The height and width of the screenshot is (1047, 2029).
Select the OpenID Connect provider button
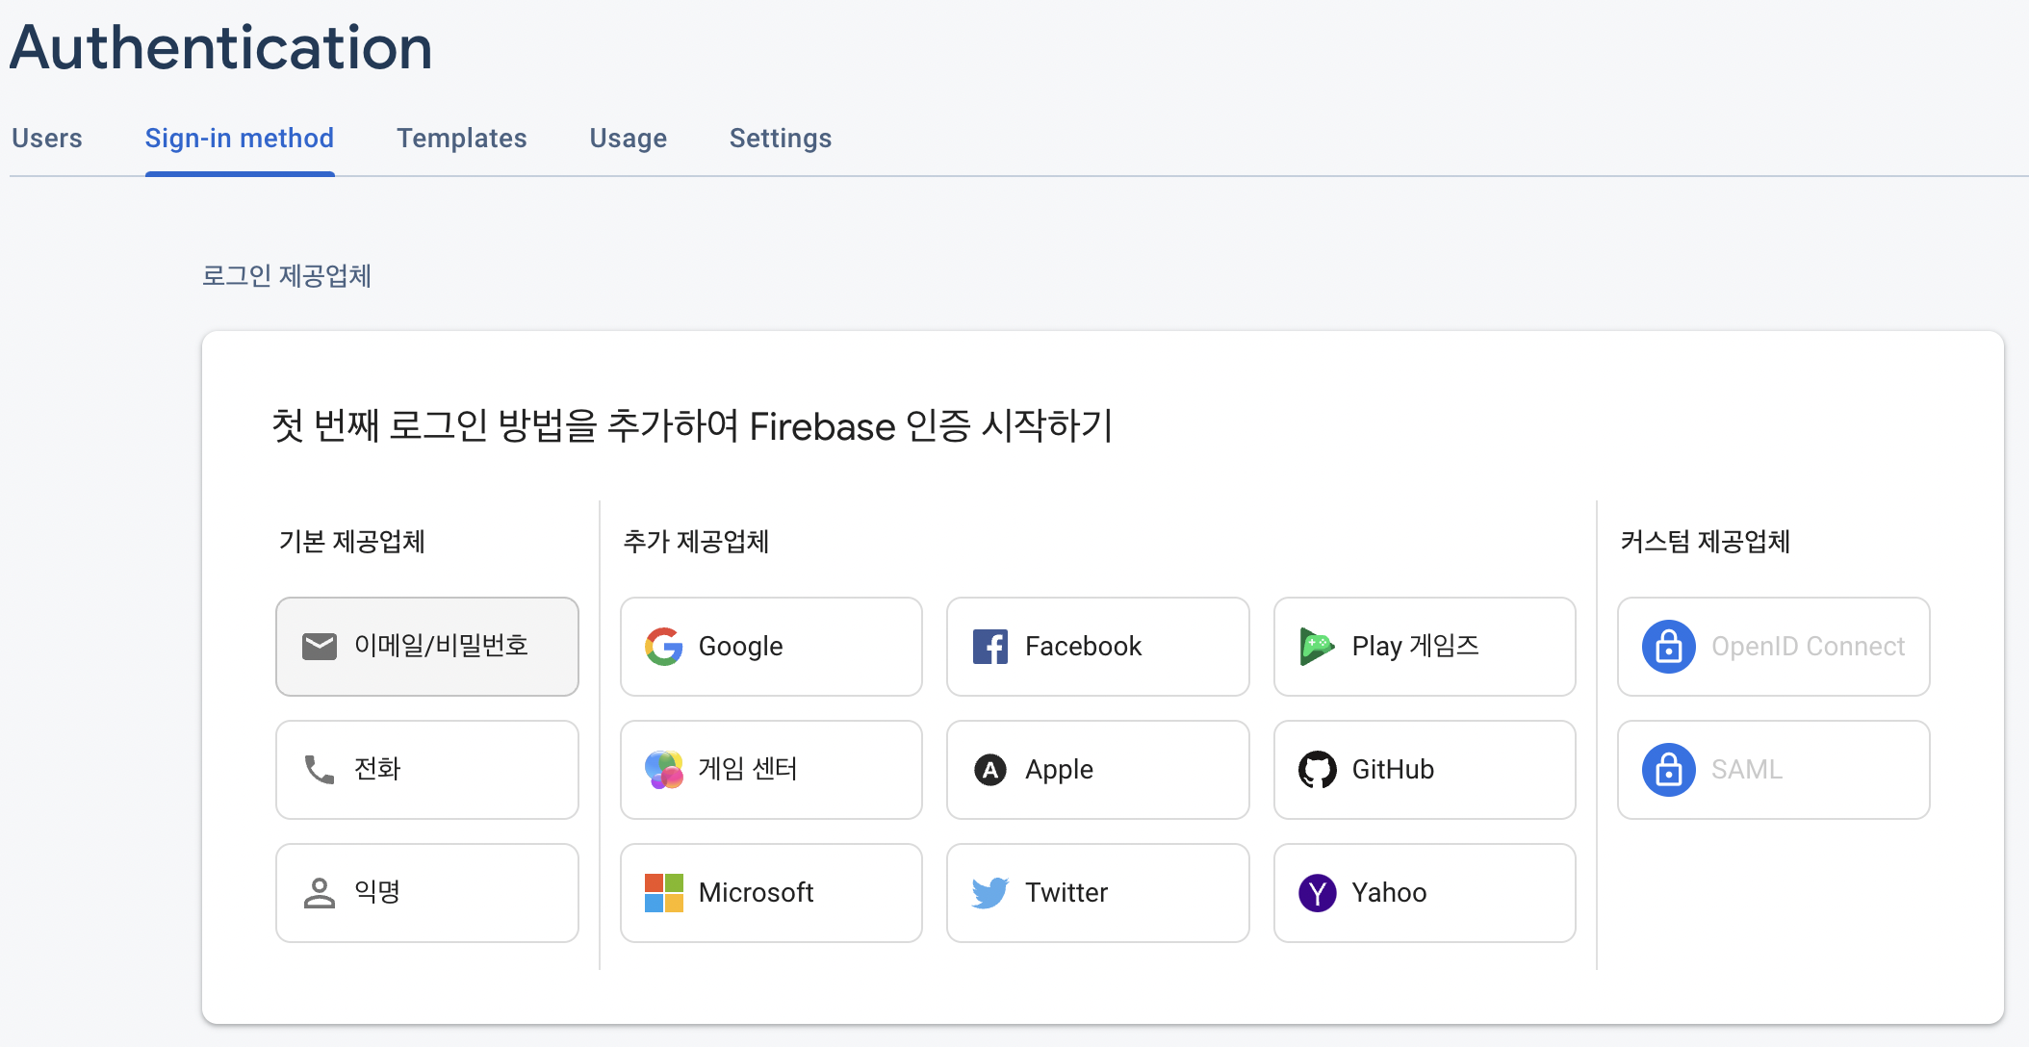[1774, 647]
